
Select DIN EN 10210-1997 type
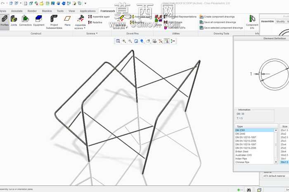pyautogui.click(x=254, y=137)
